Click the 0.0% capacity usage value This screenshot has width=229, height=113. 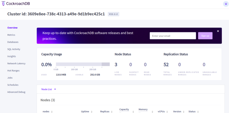[46, 65]
